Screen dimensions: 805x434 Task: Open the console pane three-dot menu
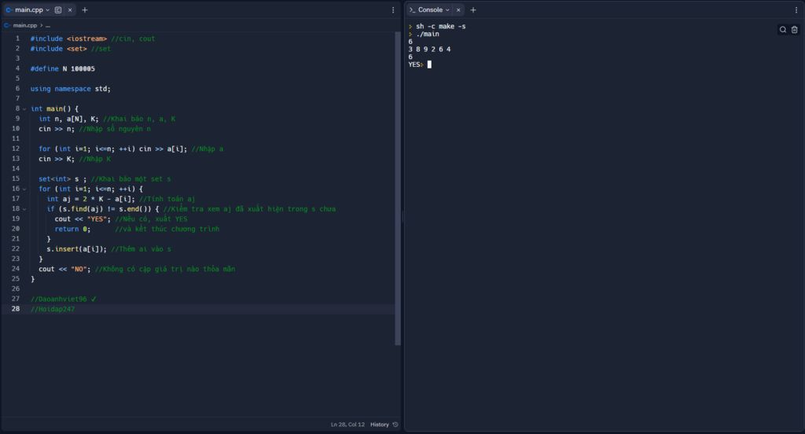[x=796, y=10]
